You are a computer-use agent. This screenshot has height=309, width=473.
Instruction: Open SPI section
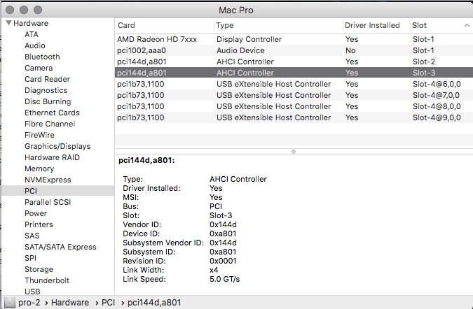(x=30, y=258)
